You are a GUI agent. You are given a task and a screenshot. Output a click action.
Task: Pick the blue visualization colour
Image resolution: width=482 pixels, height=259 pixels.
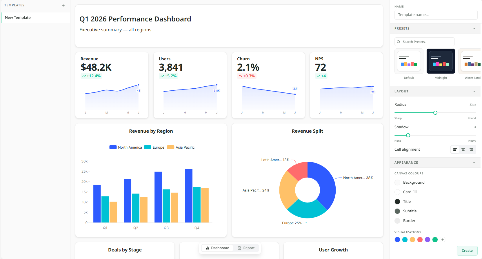coord(397,240)
